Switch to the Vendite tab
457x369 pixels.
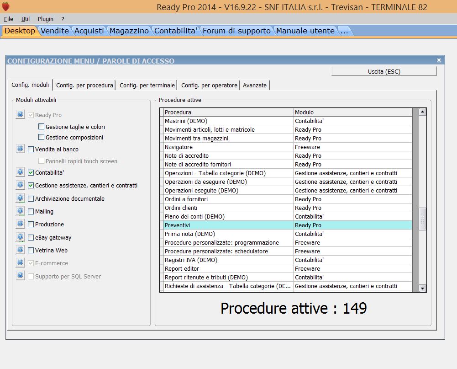click(55, 31)
